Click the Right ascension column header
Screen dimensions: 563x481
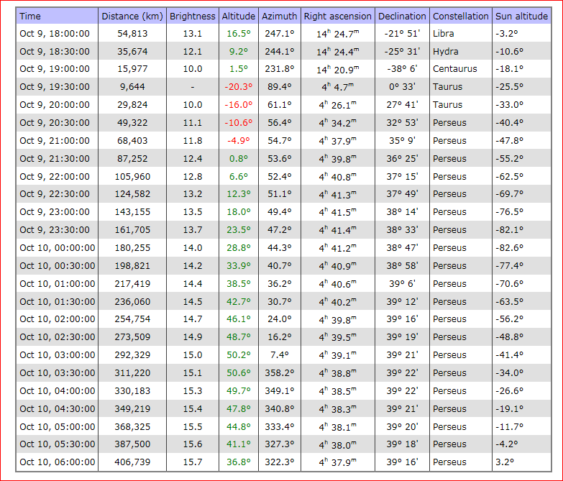(337, 16)
